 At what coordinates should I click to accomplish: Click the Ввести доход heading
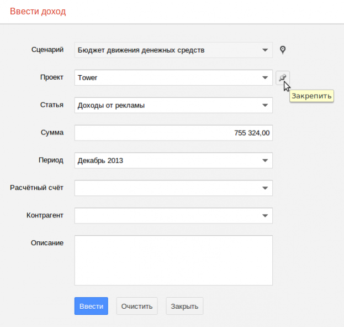pos(38,12)
